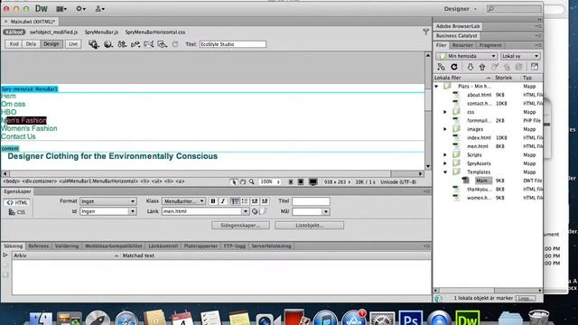Select the Design view button
Screen dimensions: 578x325
[x=51, y=44]
